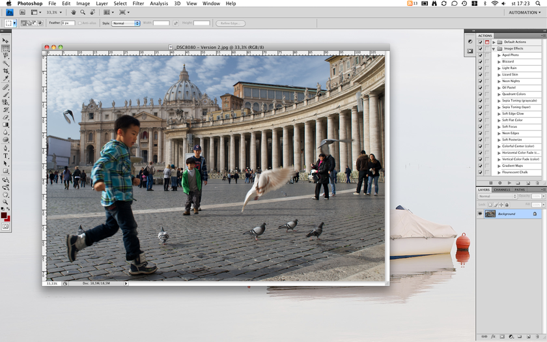Viewport: 547px width, 342px height.
Task: Select the Magic Wand tool
Action: (x=6, y=64)
